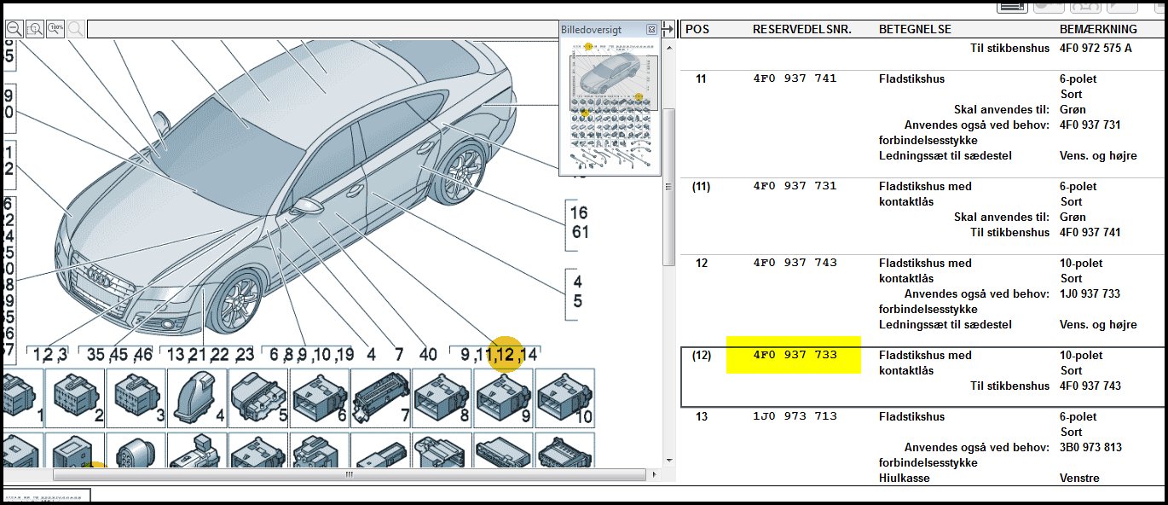Select part row 4F0 937 741

click(x=795, y=78)
